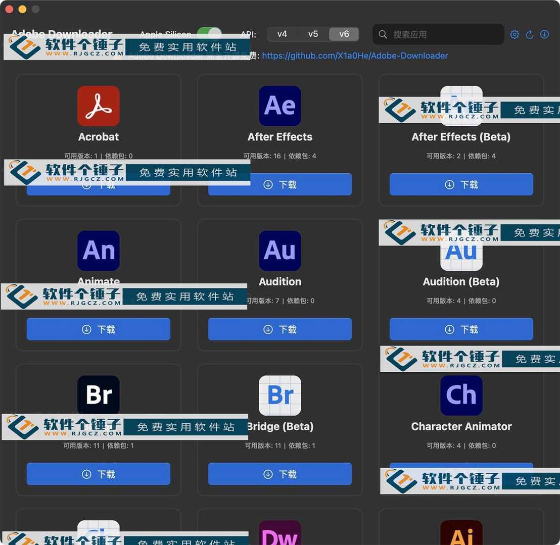
Task: Click the Dreamweaver Dw icon
Action: pyautogui.click(x=280, y=532)
